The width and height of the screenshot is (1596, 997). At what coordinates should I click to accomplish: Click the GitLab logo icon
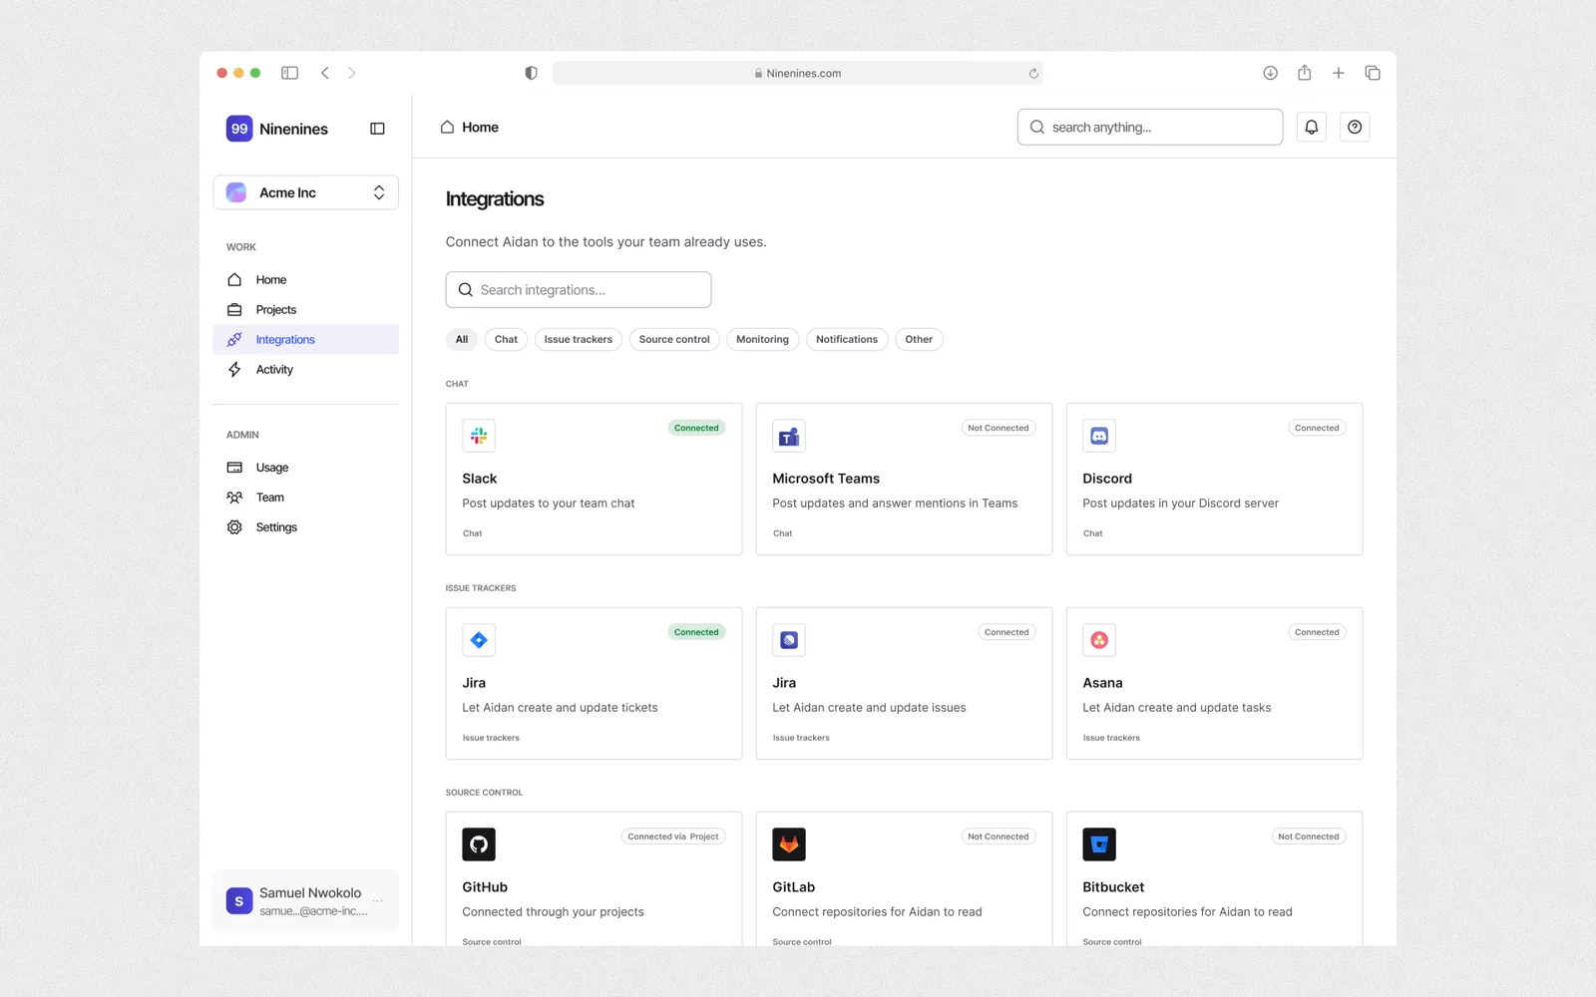click(x=789, y=844)
